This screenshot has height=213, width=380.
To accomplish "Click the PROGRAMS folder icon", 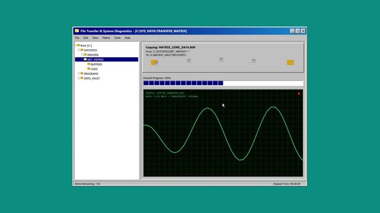I will [82, 73].
